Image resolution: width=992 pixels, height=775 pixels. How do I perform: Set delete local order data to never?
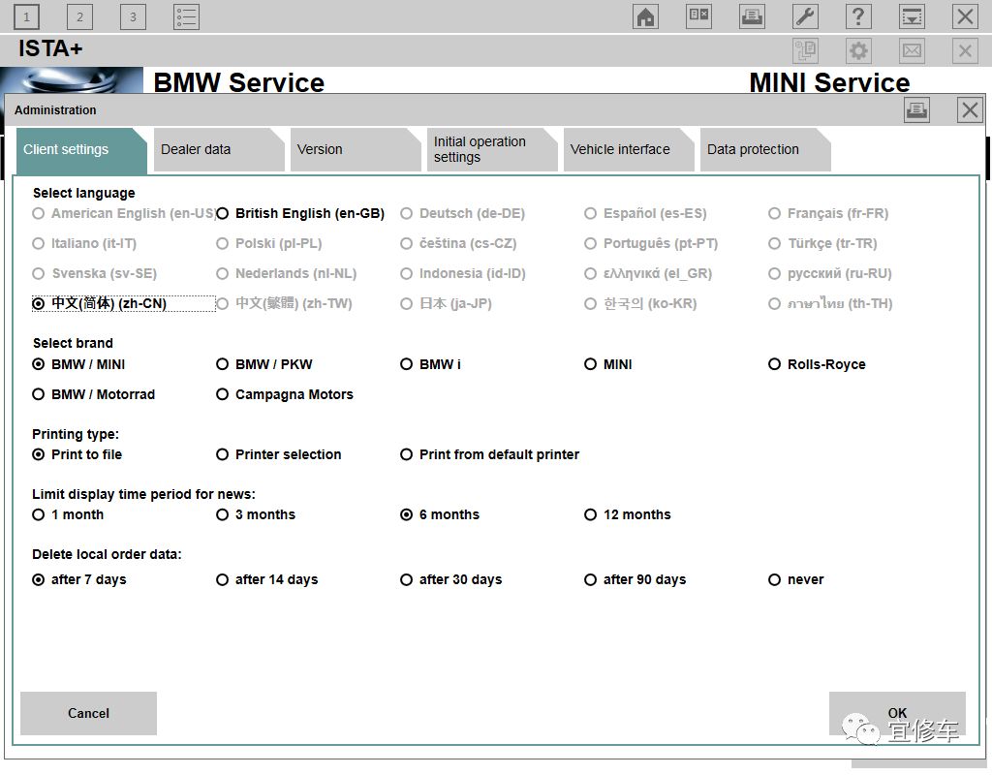pos(796,579)
